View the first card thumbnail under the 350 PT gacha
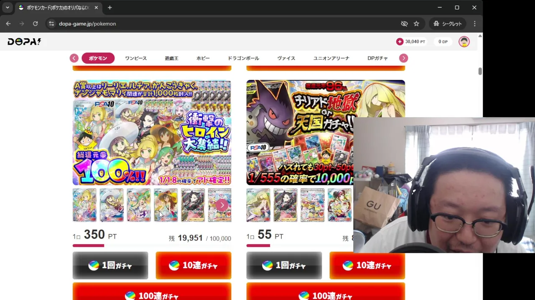 coord(84,205)
